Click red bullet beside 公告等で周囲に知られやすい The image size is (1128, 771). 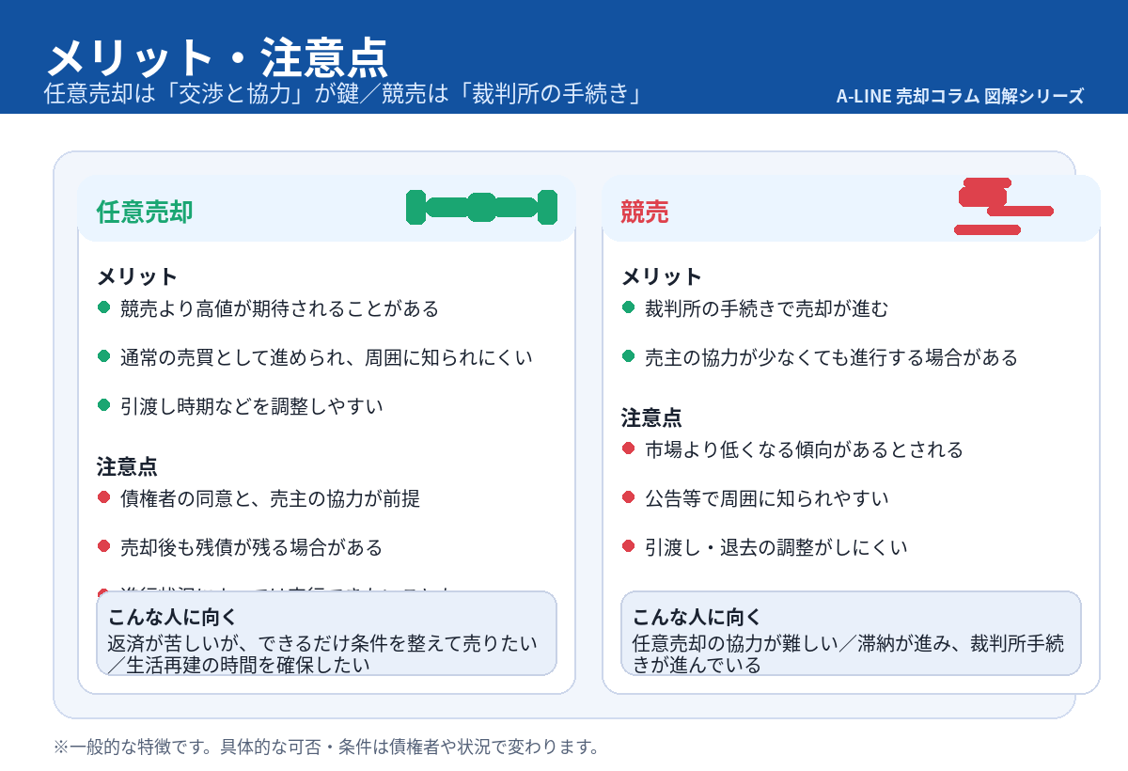pos(629,497)
